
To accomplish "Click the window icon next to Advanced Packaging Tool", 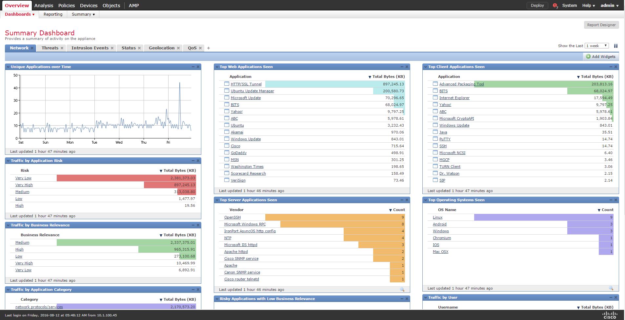I will coord(435,84).
